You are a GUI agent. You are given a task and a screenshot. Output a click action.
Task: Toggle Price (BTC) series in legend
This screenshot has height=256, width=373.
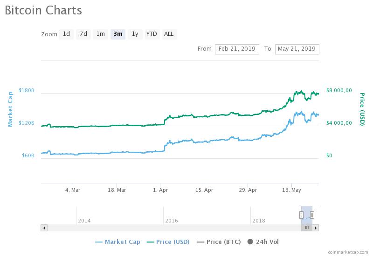coord(219,242)
